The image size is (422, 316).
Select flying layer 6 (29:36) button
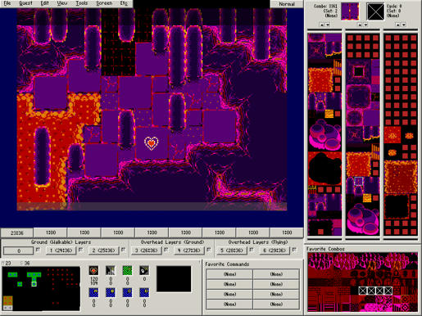pyautogui.click(x=275, y=251)
